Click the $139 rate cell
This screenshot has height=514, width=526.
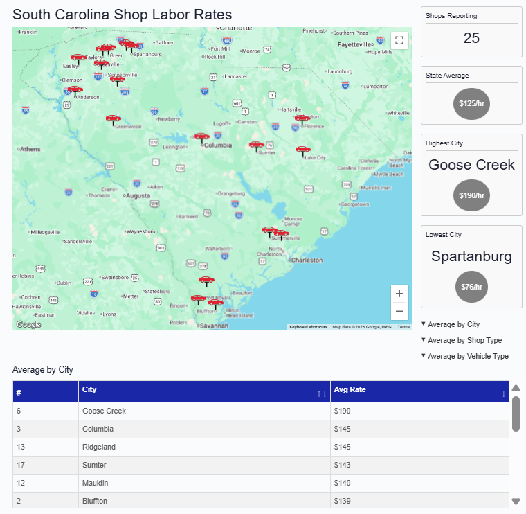pyautogui.click(x=419, y=501)
